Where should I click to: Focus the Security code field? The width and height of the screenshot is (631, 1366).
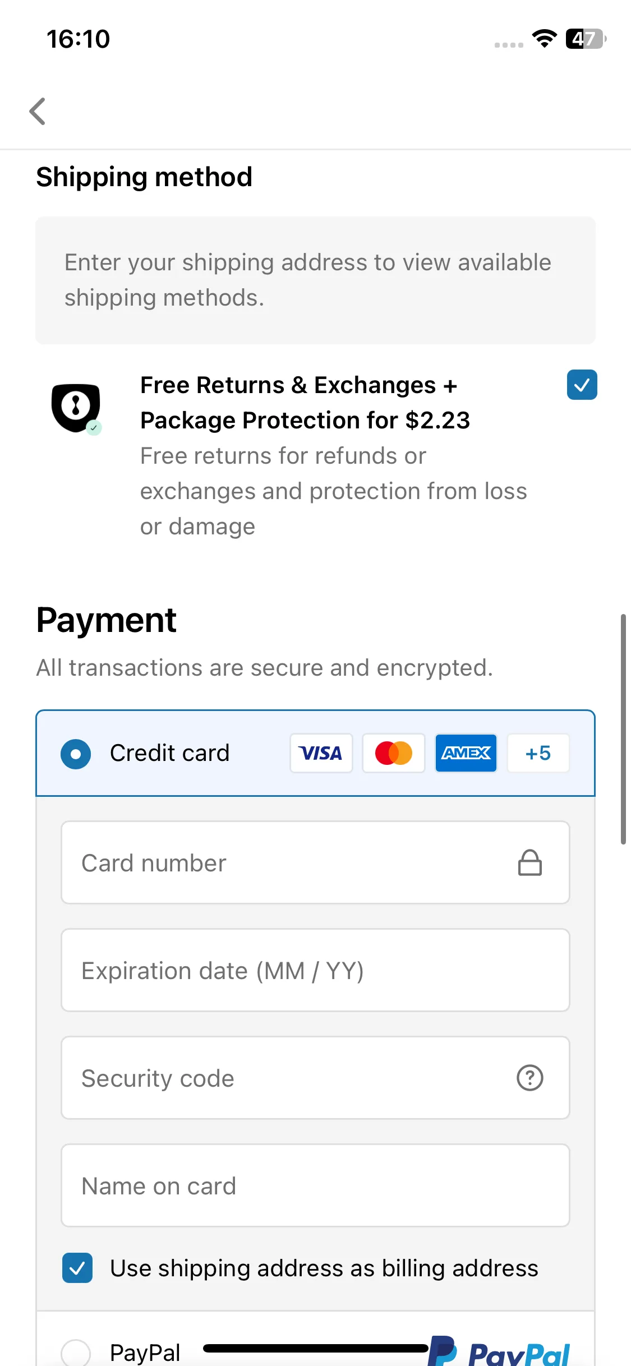click(315, 1078)
